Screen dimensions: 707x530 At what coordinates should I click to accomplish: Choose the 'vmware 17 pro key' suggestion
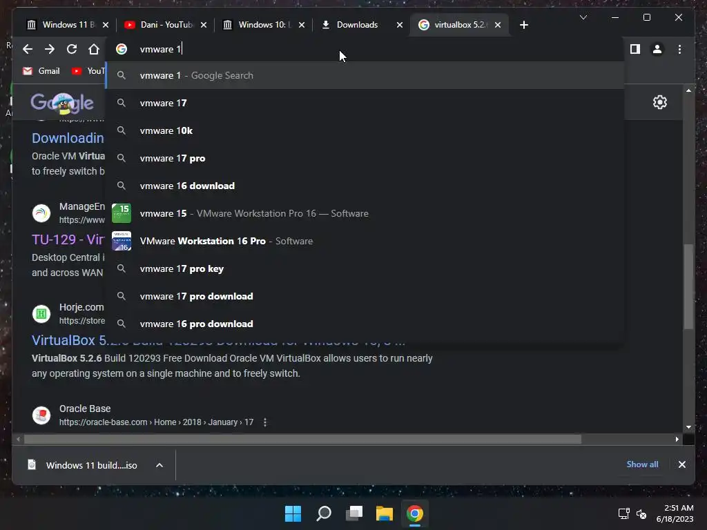pyautogui.click(x=365, y=268)
